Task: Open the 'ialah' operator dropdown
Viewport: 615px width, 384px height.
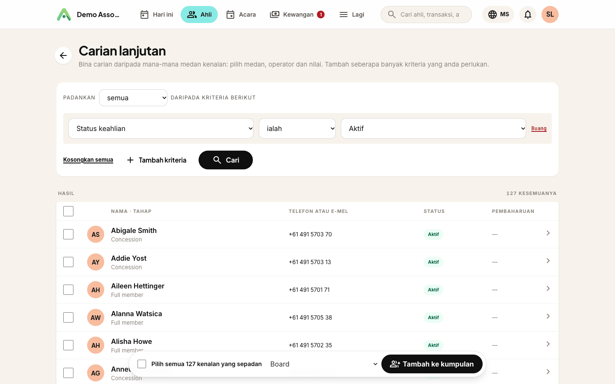Action: (x=297, y=128)
